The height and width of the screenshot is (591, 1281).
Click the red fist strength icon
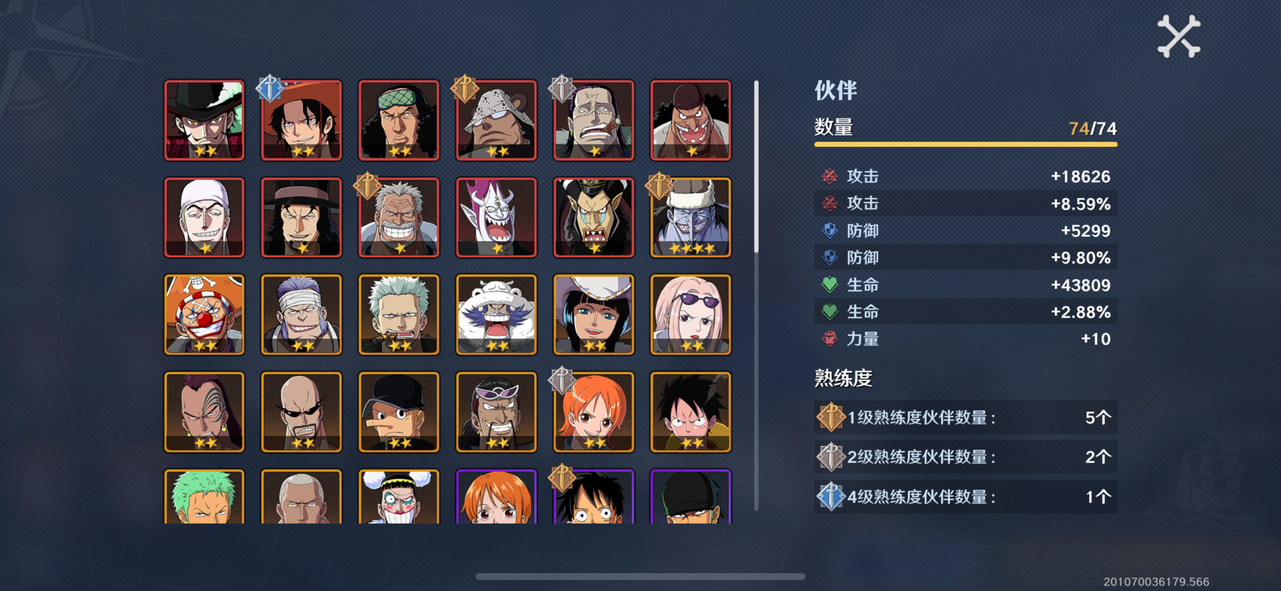(829, 339)
